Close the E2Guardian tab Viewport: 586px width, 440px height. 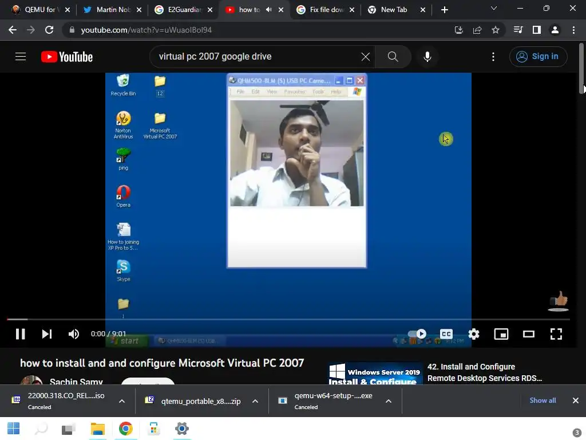click(x=210, y=10)
